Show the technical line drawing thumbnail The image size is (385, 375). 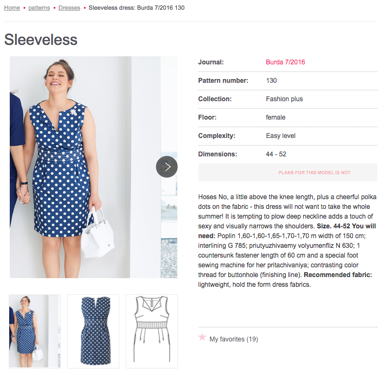152,331
